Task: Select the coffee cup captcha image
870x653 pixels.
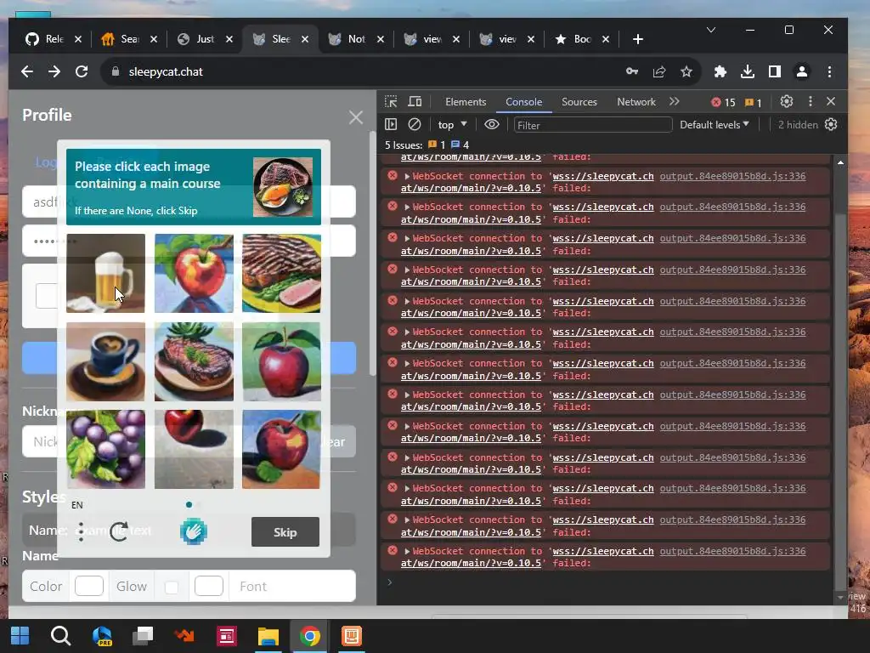Action: 105,361
